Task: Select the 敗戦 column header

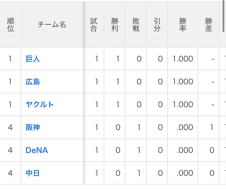Action: click(136, 25)
